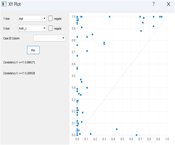Open the X Axis dropdown showing Path_1
The height and width of the screenshot is (145, 175).
(32, 29)
